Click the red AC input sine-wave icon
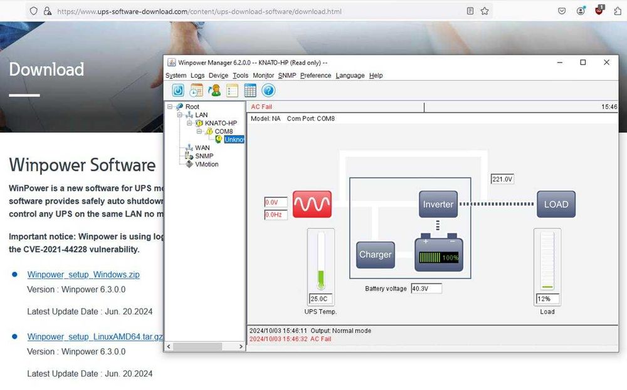The image size is (627, 390). [312, 204]
